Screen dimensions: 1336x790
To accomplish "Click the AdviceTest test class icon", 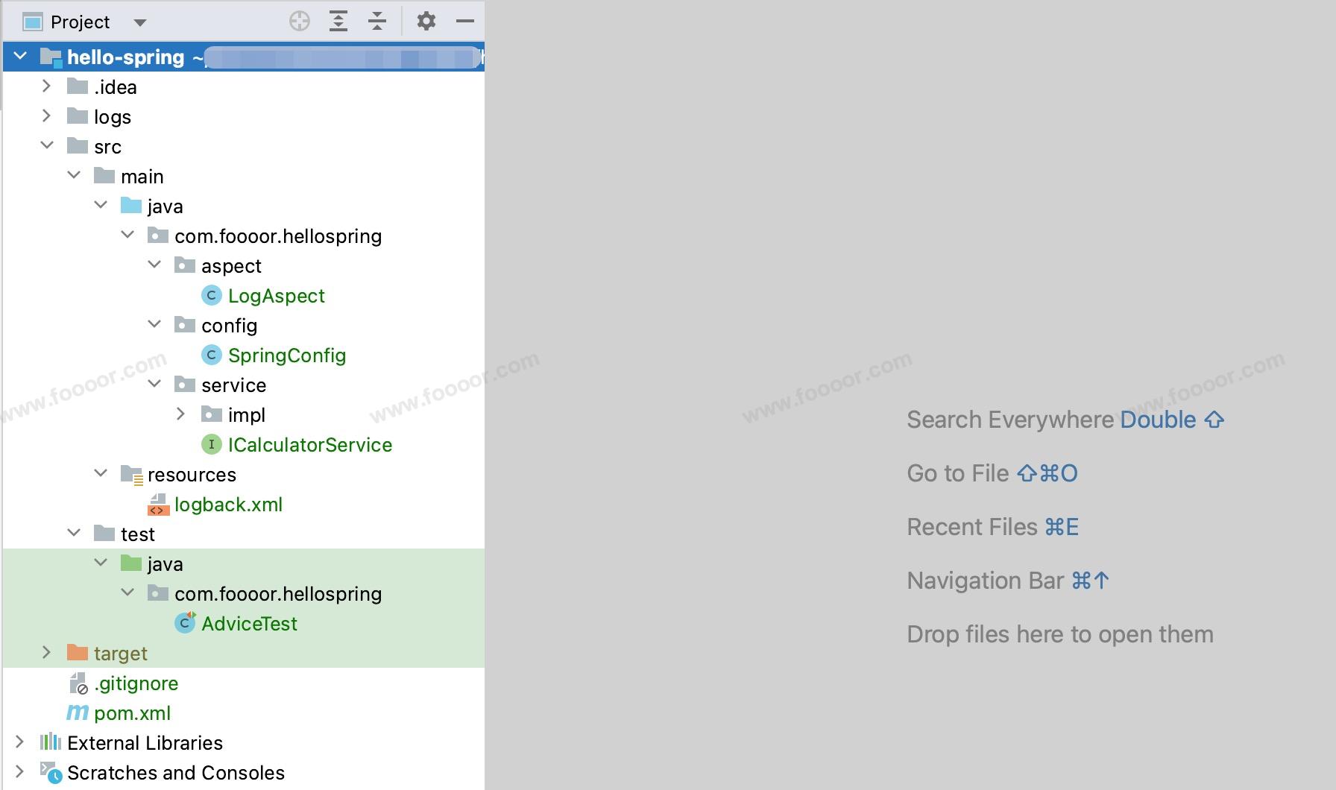I will pos(185,623).
